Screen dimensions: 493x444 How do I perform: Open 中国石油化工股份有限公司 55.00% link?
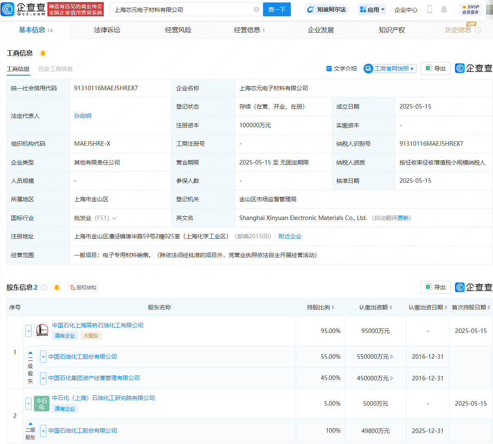pos(83,357)
